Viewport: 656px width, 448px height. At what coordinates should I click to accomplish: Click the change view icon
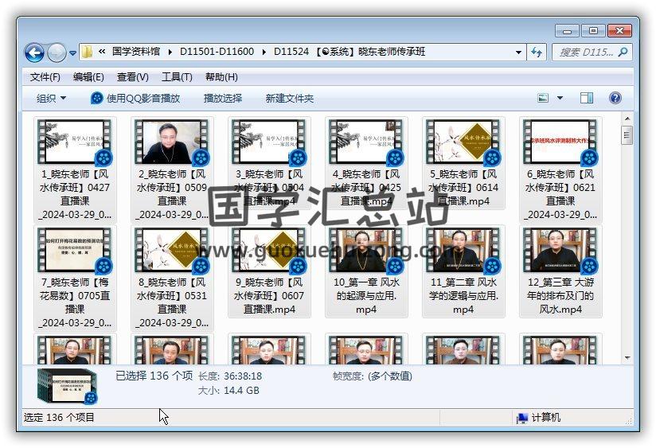(x=543, y=98)
